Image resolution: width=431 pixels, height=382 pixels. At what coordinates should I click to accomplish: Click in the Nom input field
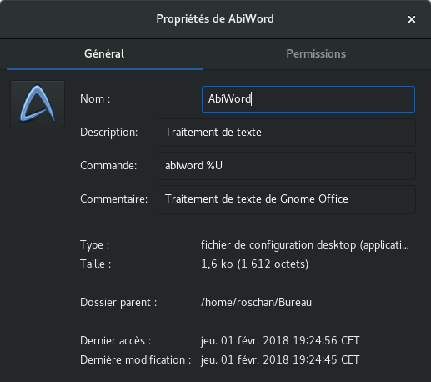pos(308,99)
